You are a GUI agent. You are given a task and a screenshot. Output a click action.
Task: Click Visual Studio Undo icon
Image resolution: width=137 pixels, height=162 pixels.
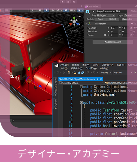pos(88,72)
